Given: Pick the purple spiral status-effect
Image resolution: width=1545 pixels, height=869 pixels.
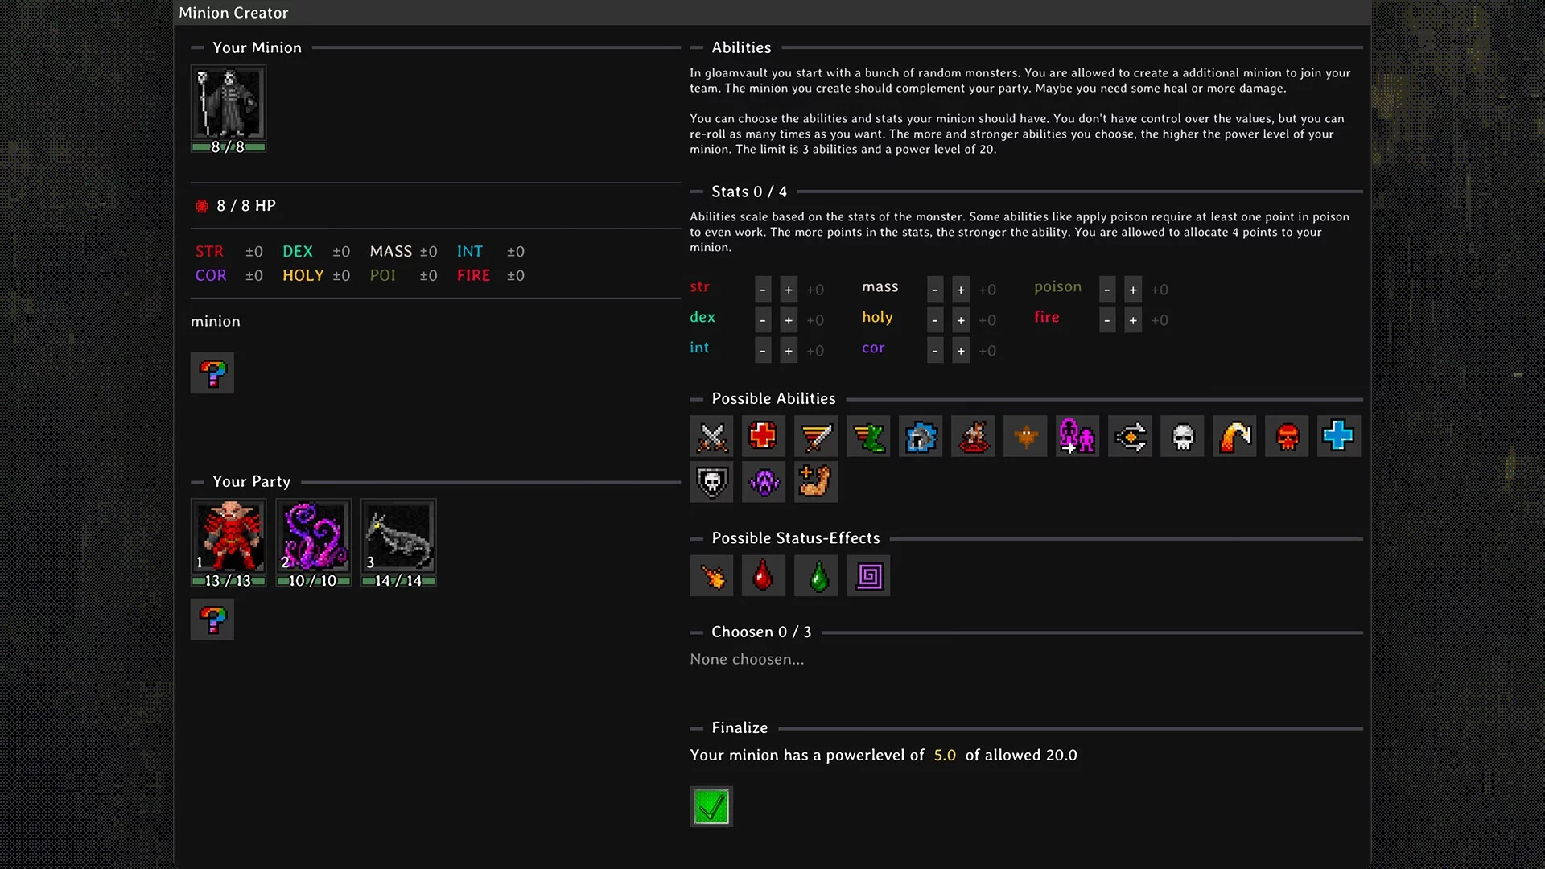Looking at the screenshot, I should tap(868, 576).
